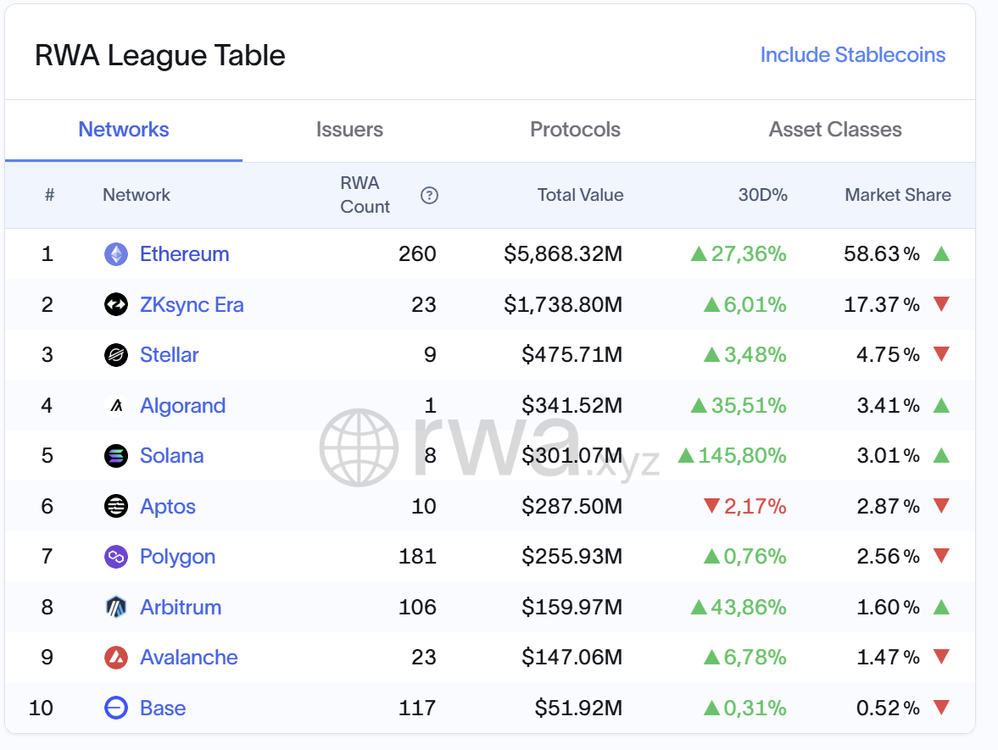Image resolution: width=998 pixels, height=750 pixels.
Task: Sort by the Market Share column header
Action: pos(897,195)
